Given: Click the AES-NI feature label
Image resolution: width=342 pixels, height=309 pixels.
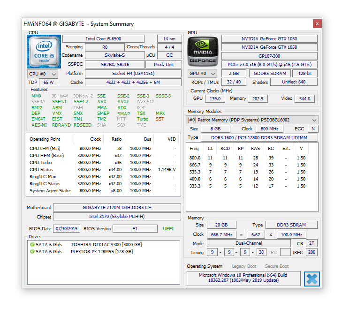Looking at the screenshot, I should pyautogui.click(x=39, y=125).
